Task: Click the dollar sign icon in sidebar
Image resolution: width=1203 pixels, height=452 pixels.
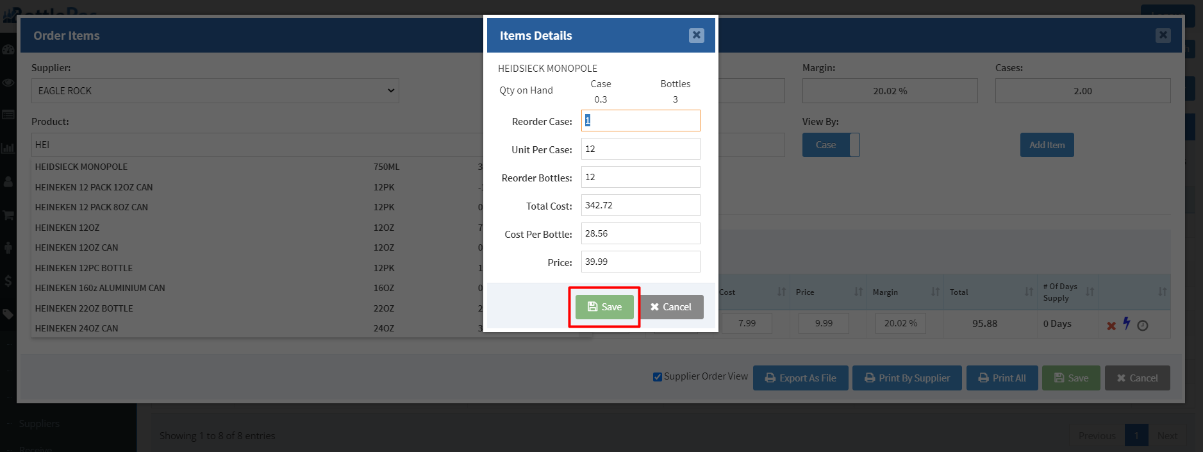Action: click(x=8, y=281)
